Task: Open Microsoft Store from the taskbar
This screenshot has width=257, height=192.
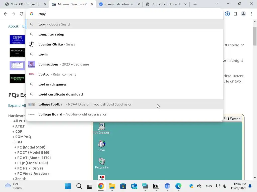Action: coord(123,186)
